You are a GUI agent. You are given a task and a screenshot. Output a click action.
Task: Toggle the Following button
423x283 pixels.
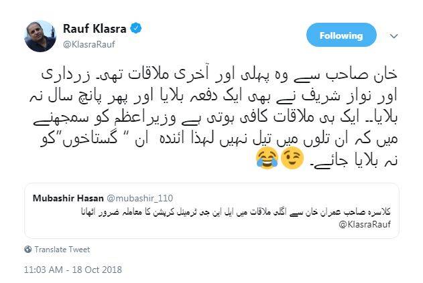(x=341, y=35)
